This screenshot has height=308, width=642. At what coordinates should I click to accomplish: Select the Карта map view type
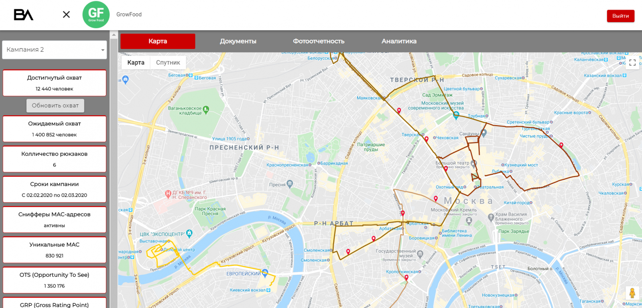click(136, 63)
